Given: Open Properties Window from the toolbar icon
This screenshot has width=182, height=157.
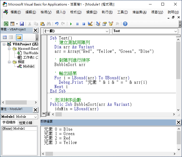Looking at the screenshot, I should (x=105, y=24).
